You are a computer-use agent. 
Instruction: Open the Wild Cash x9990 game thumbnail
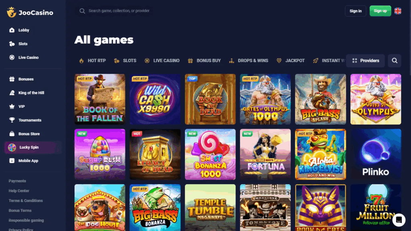click(x=155, y=99)
